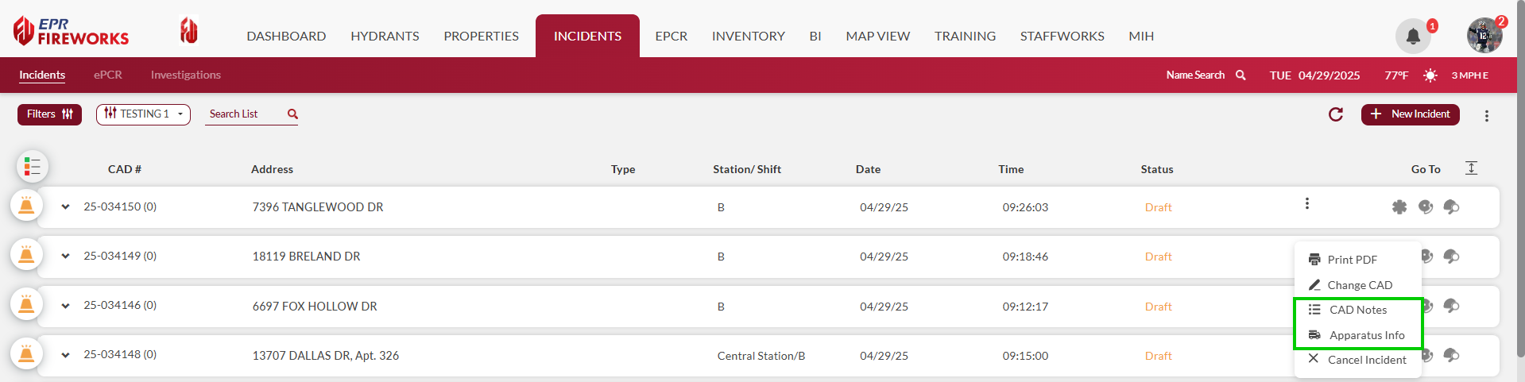Screen dimensions: 1525x382
Task: Click the New Incident button
Action: [x=1410, y=114]
